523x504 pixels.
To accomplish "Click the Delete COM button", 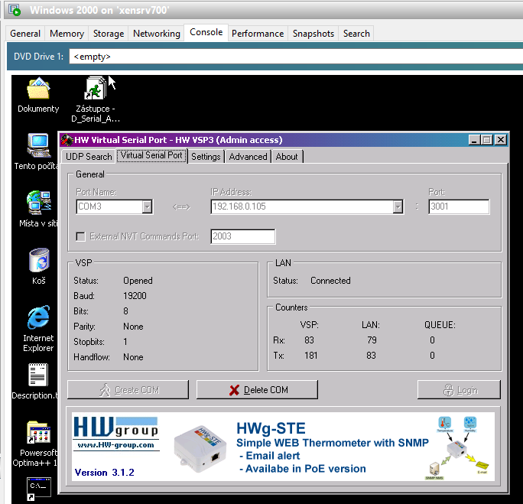I will [x=257, y=390].
